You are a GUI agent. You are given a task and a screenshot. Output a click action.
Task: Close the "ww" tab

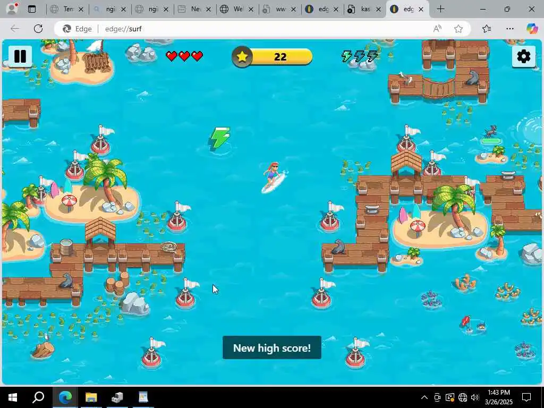point(293,10)
